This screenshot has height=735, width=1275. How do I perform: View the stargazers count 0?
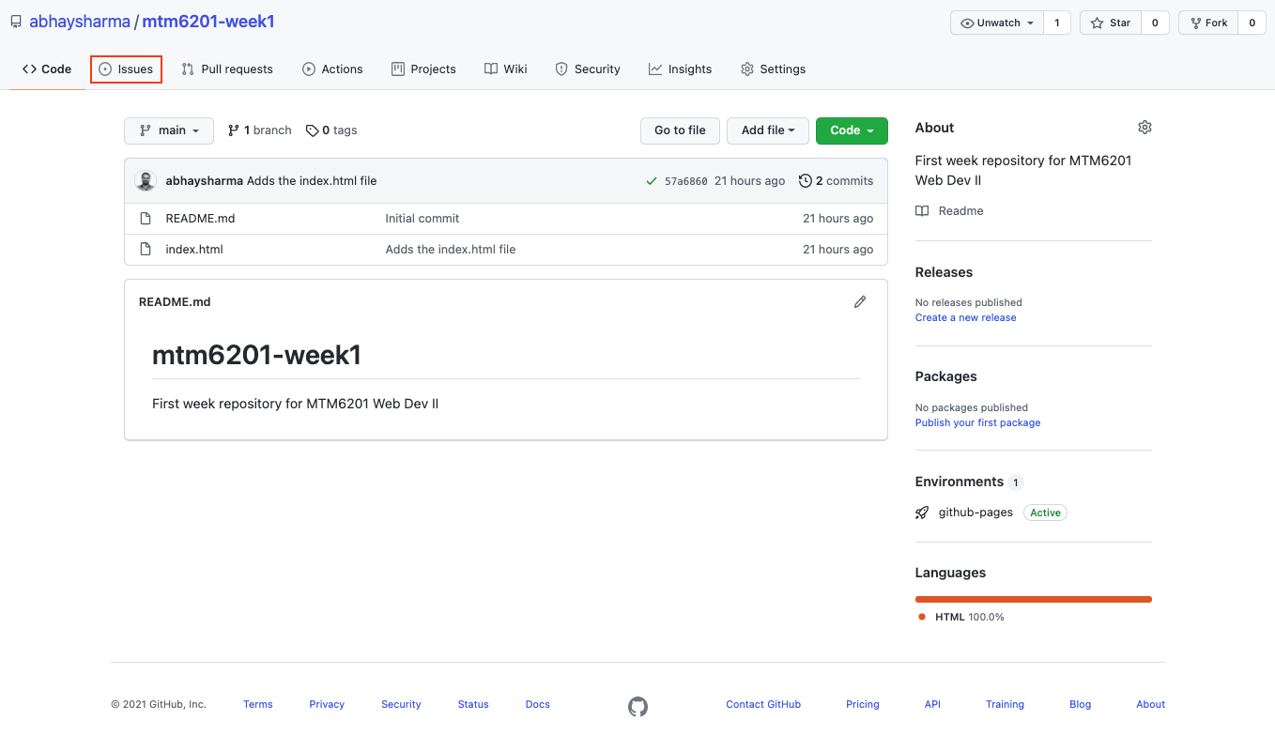pyautogui.click(x=1155, y=23)
